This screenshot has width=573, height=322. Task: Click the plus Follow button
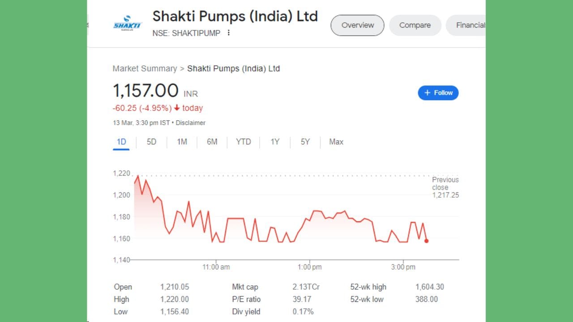point(438,93)
